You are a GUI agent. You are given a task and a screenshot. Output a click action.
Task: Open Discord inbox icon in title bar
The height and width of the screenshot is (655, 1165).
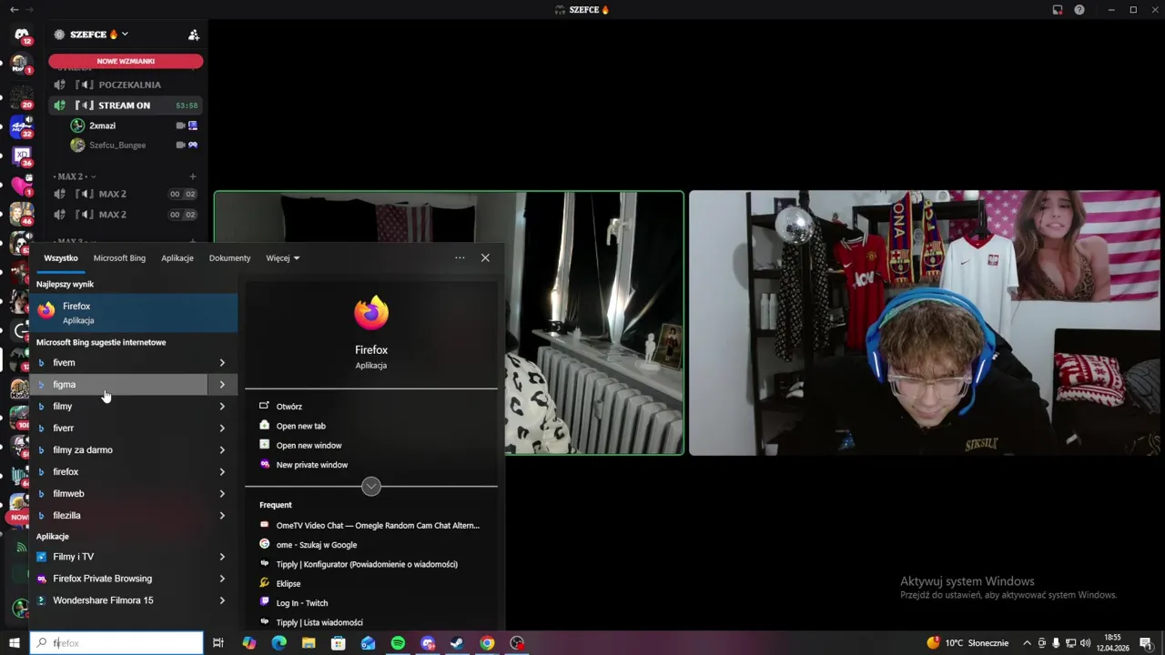(1058, 10)
